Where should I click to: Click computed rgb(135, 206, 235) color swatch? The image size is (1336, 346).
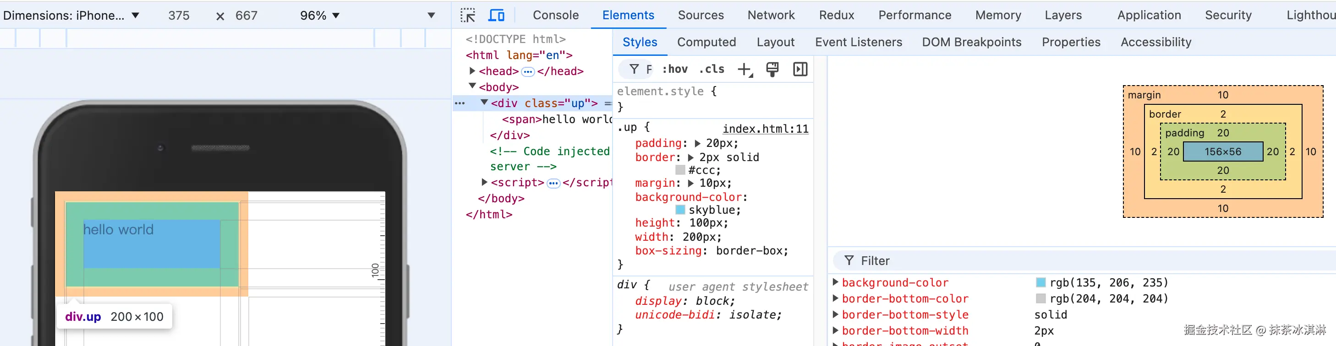click(x=1040, y=282)
